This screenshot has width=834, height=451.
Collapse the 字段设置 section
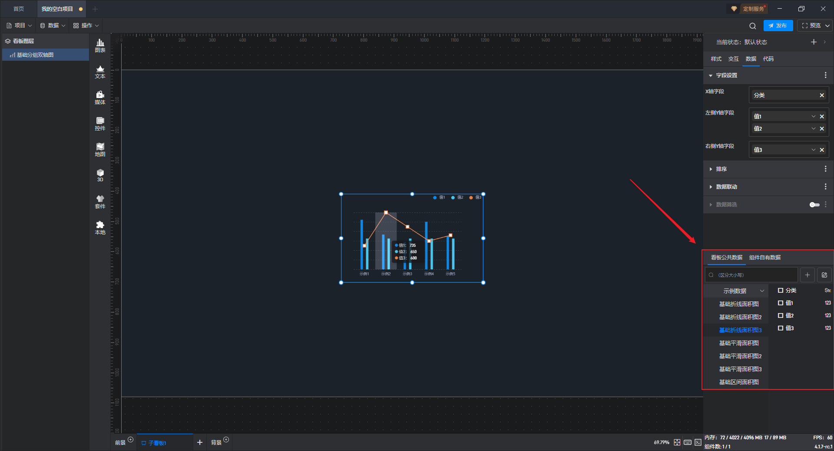tap(711, 75)
